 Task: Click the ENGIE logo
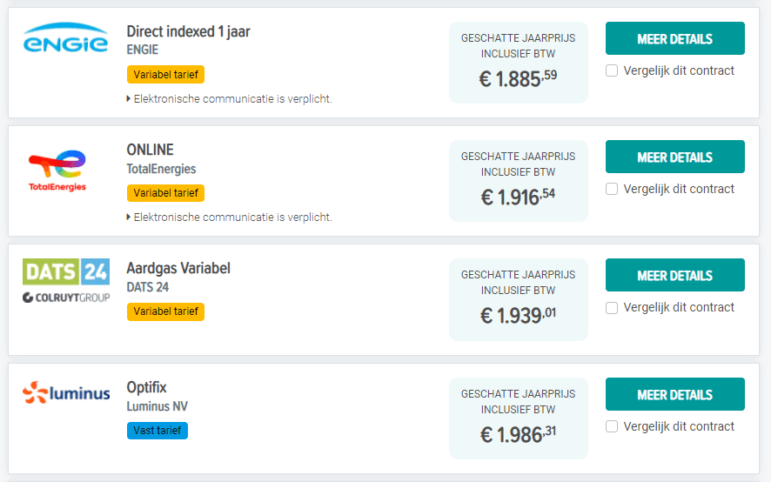point(65,37)
